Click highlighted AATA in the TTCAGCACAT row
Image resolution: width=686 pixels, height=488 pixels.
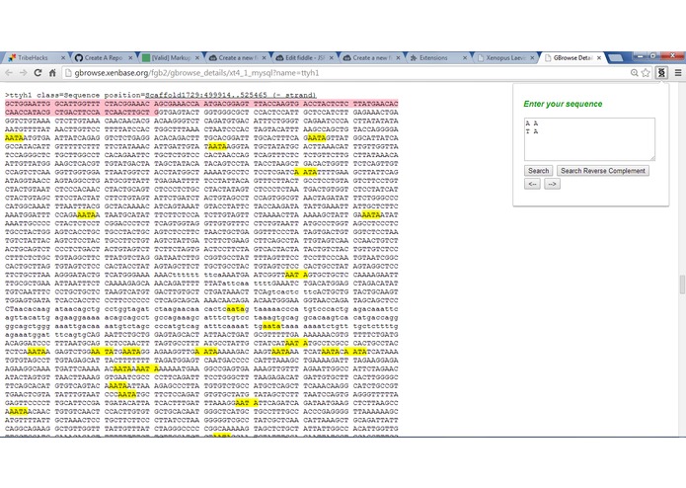point(117,386)
